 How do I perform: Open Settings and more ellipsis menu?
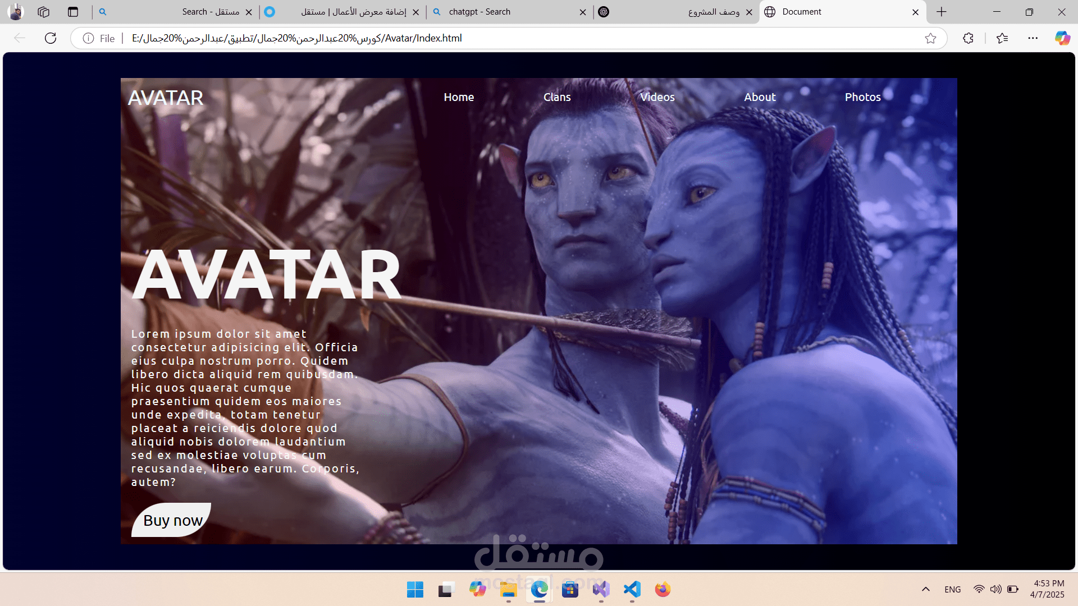1033,38
